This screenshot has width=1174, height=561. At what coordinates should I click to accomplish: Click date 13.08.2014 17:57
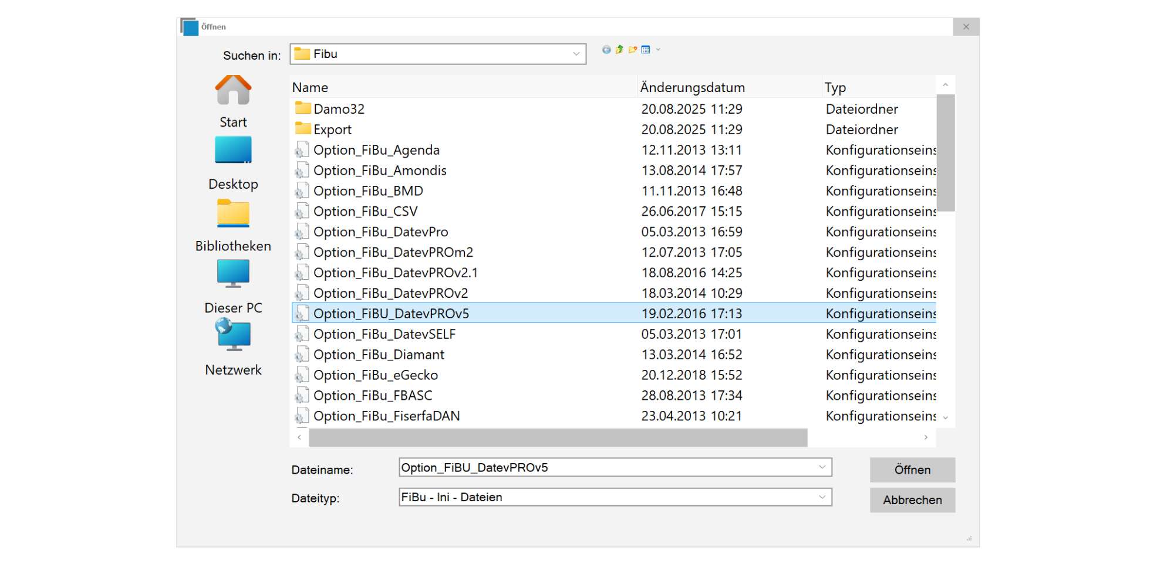click(x=691, y=171)
